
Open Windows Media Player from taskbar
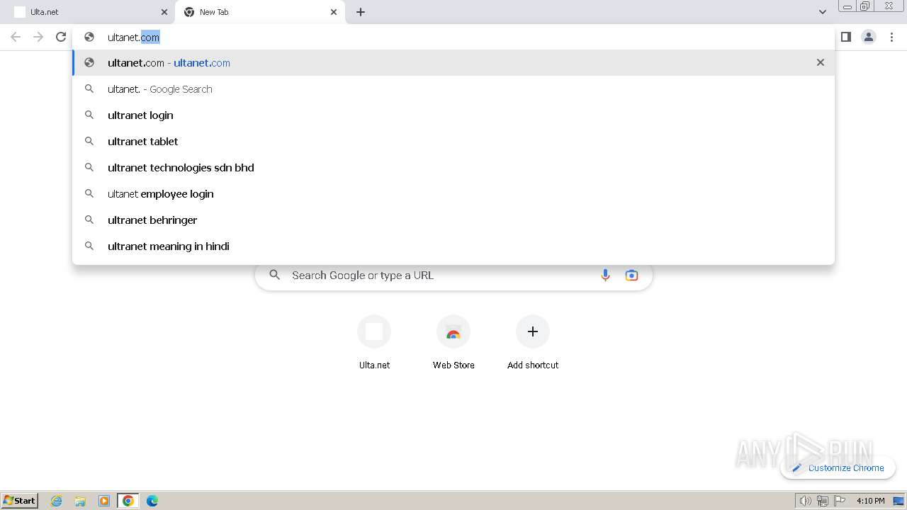(104, 501)
